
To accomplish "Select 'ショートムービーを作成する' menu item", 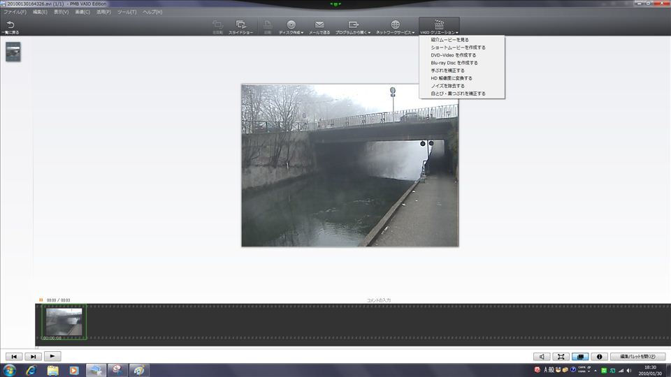I will (458, 47).
